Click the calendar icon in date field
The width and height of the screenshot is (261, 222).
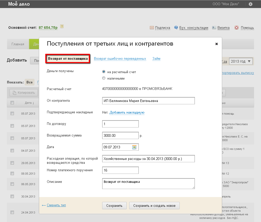[x=134, y=147]
